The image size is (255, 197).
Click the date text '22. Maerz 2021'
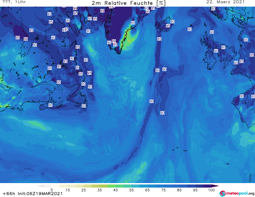click(225, 2)
